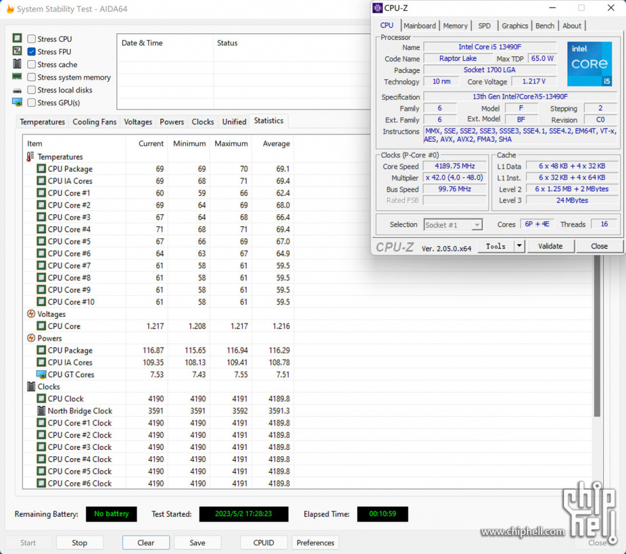Click the AIDA64 flame icon in title bar

(10, 9)
